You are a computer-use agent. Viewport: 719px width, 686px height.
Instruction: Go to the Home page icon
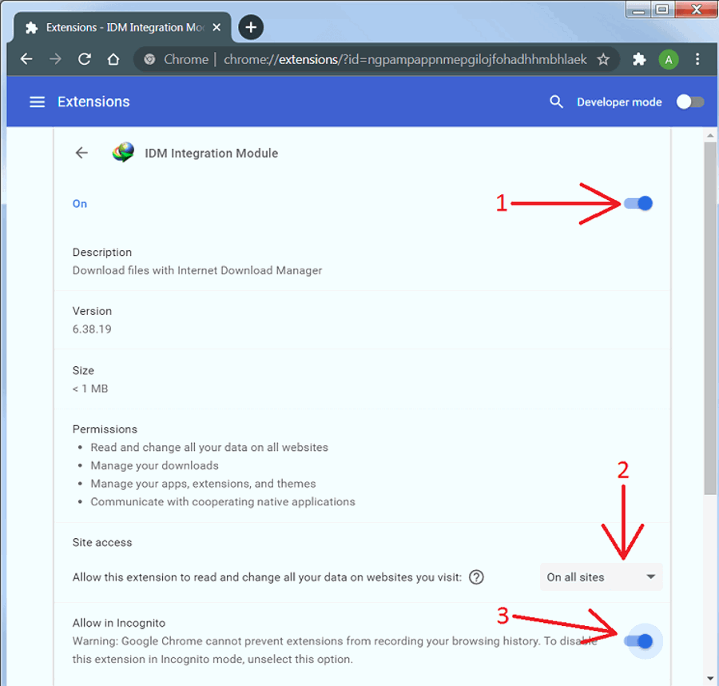[x=113, y=59]
